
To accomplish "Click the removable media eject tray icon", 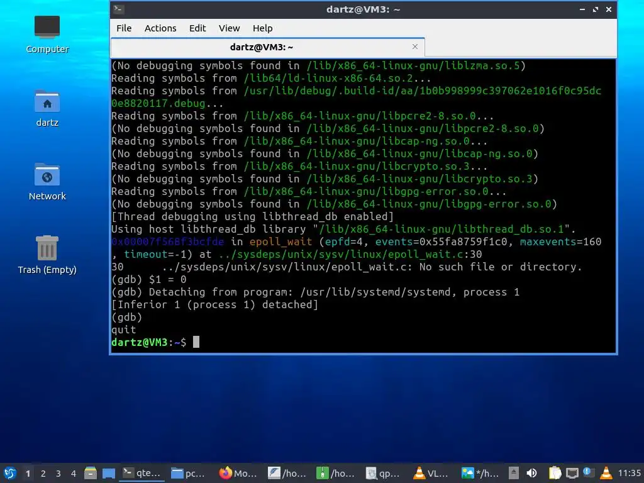I will click(x=513, y=473).
